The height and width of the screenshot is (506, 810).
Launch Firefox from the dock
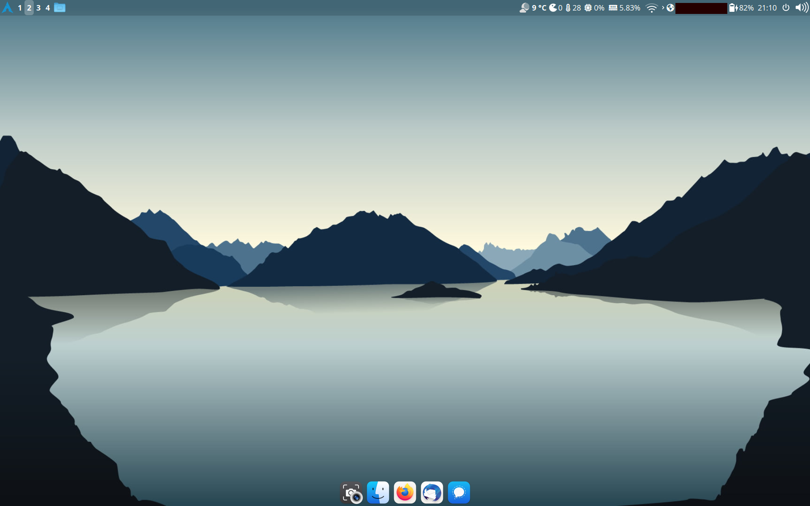tap(405, 493)
